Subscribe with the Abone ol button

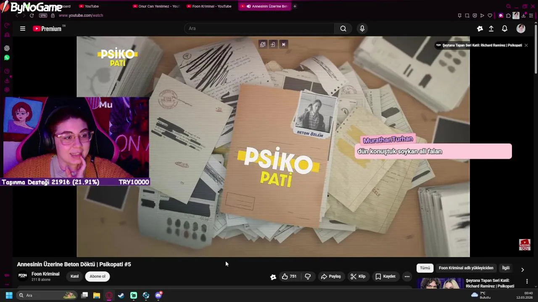98,276
